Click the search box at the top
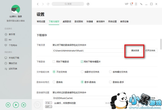The image size is (162, 110). coord(68,4)
